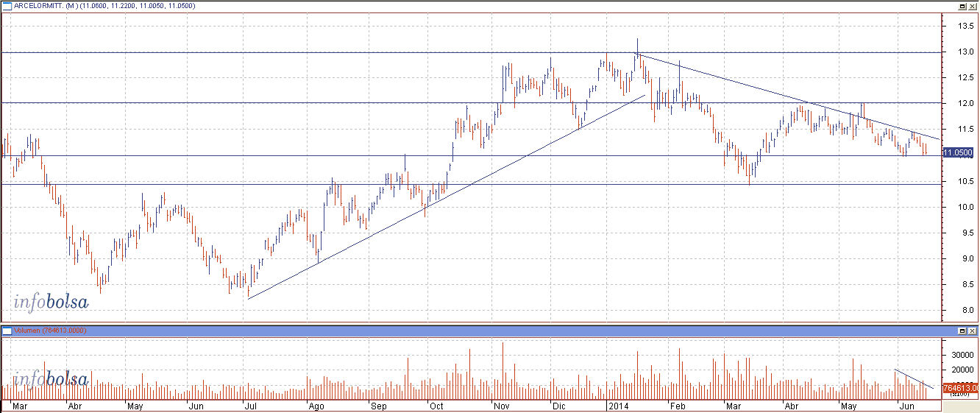Click the 13.5 price axis label
The width and height of the screenshot is (980, 413).
pyautogui.click(x=958, y=26)
